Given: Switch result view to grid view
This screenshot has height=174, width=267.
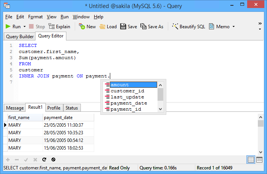Looking at the screenshot, I should [x=251, y=159].
